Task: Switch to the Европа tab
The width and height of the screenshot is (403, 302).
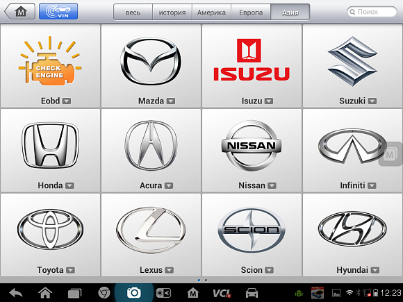Action: [x=251, y=12]
